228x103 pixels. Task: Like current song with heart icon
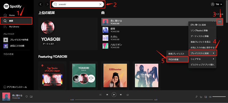[x=27, y=97]
